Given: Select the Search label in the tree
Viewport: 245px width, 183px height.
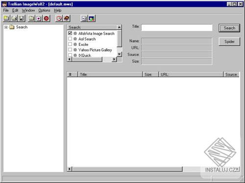Looking at the screenshot, I should coord(22,27).
